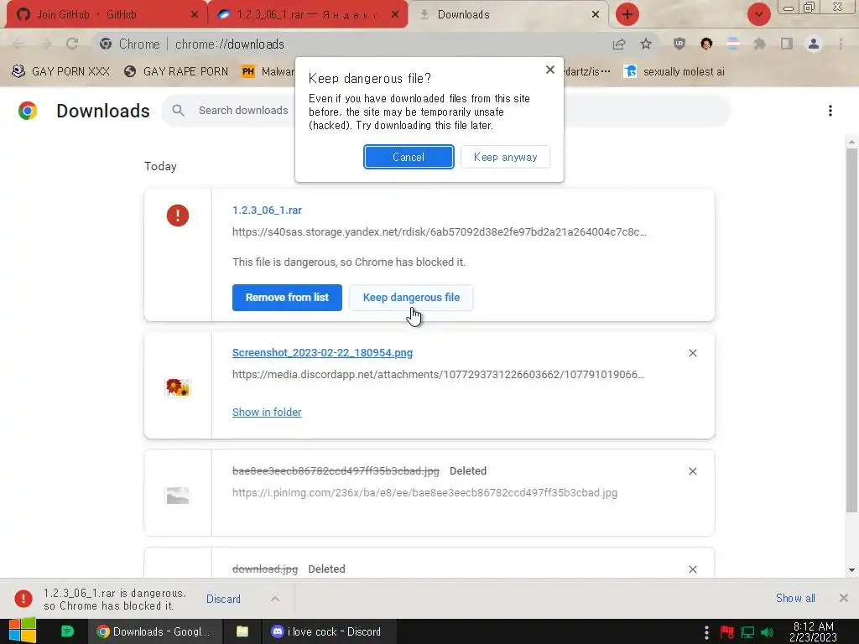Bookmark this page with the star
The width and height of the screenshot is (859, 644).
tap(646, 44)
